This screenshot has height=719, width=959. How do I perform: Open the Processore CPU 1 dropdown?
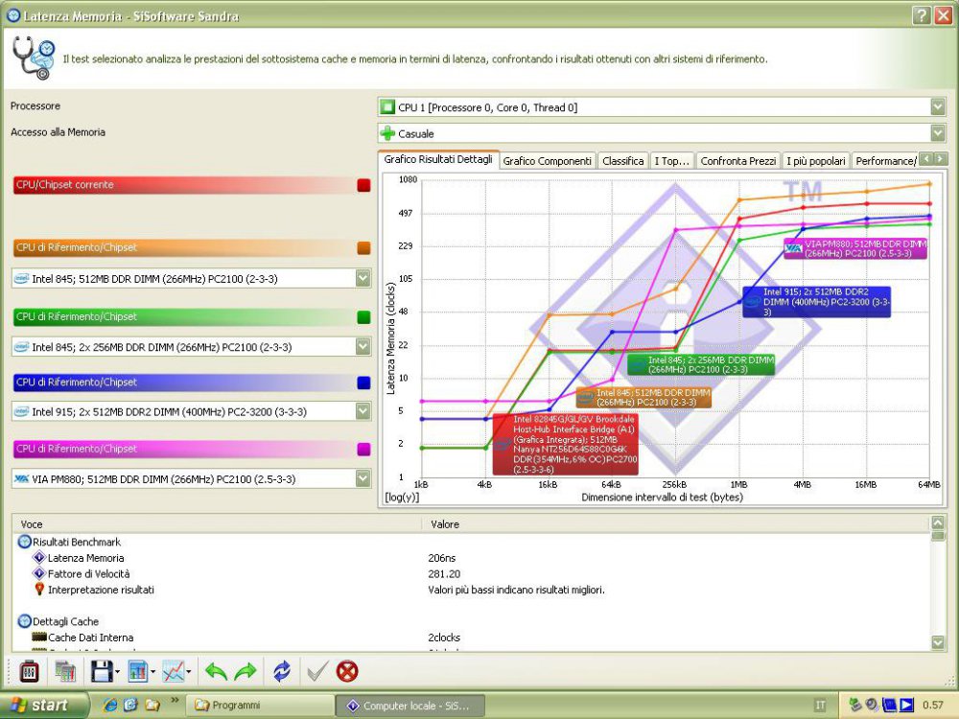pyautogui.click(x=937, y=107)
